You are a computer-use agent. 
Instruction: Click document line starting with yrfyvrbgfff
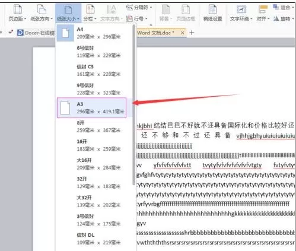213,204
